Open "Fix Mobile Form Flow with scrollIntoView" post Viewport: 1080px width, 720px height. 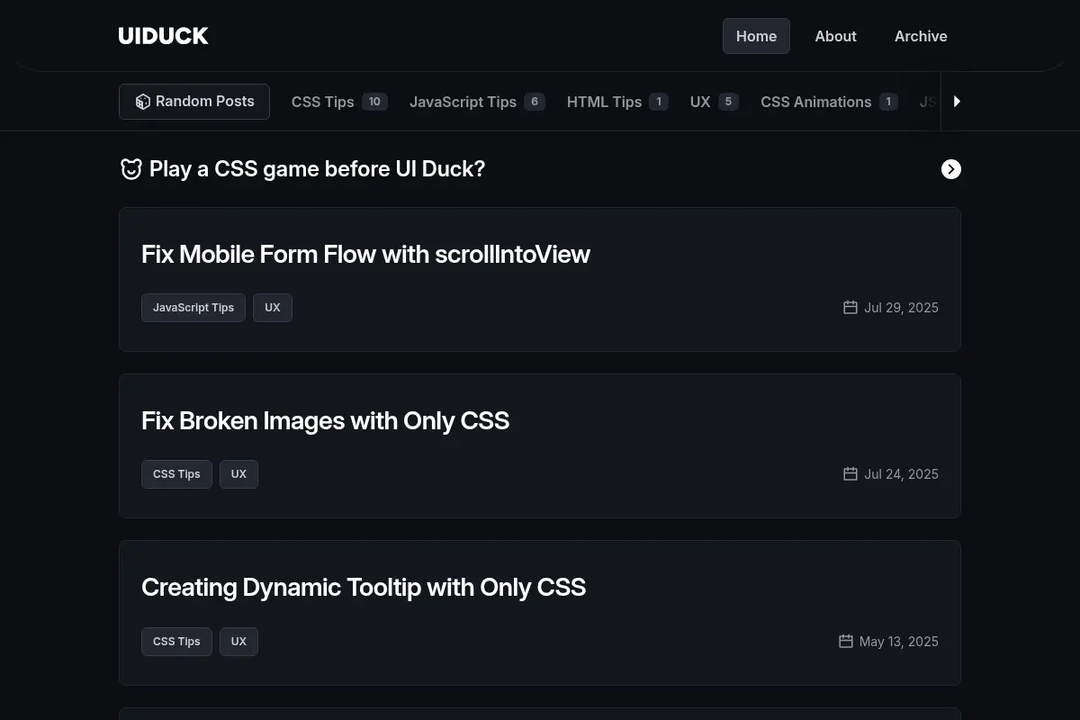click(x=365, y=254)
